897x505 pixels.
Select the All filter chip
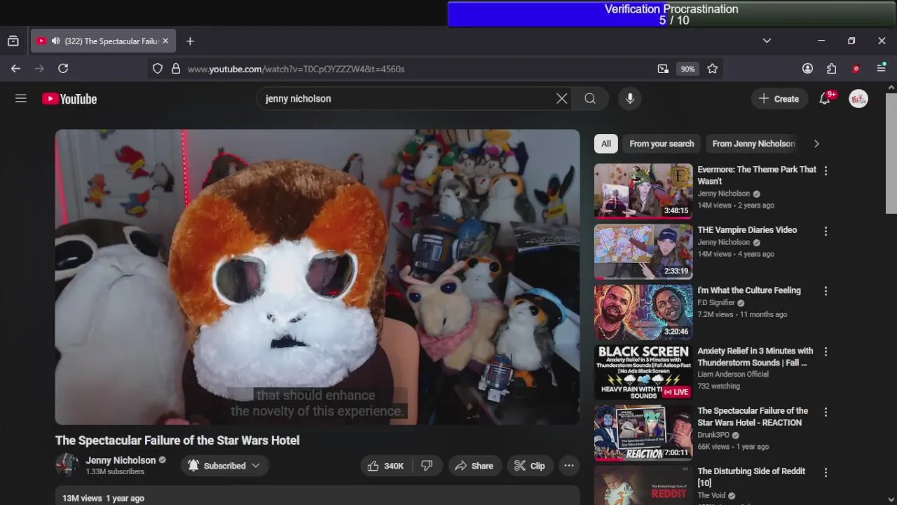click(606, 144)
